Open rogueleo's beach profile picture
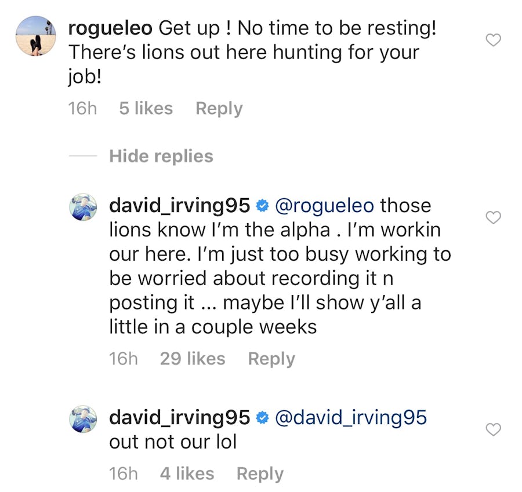 (35, 36)
